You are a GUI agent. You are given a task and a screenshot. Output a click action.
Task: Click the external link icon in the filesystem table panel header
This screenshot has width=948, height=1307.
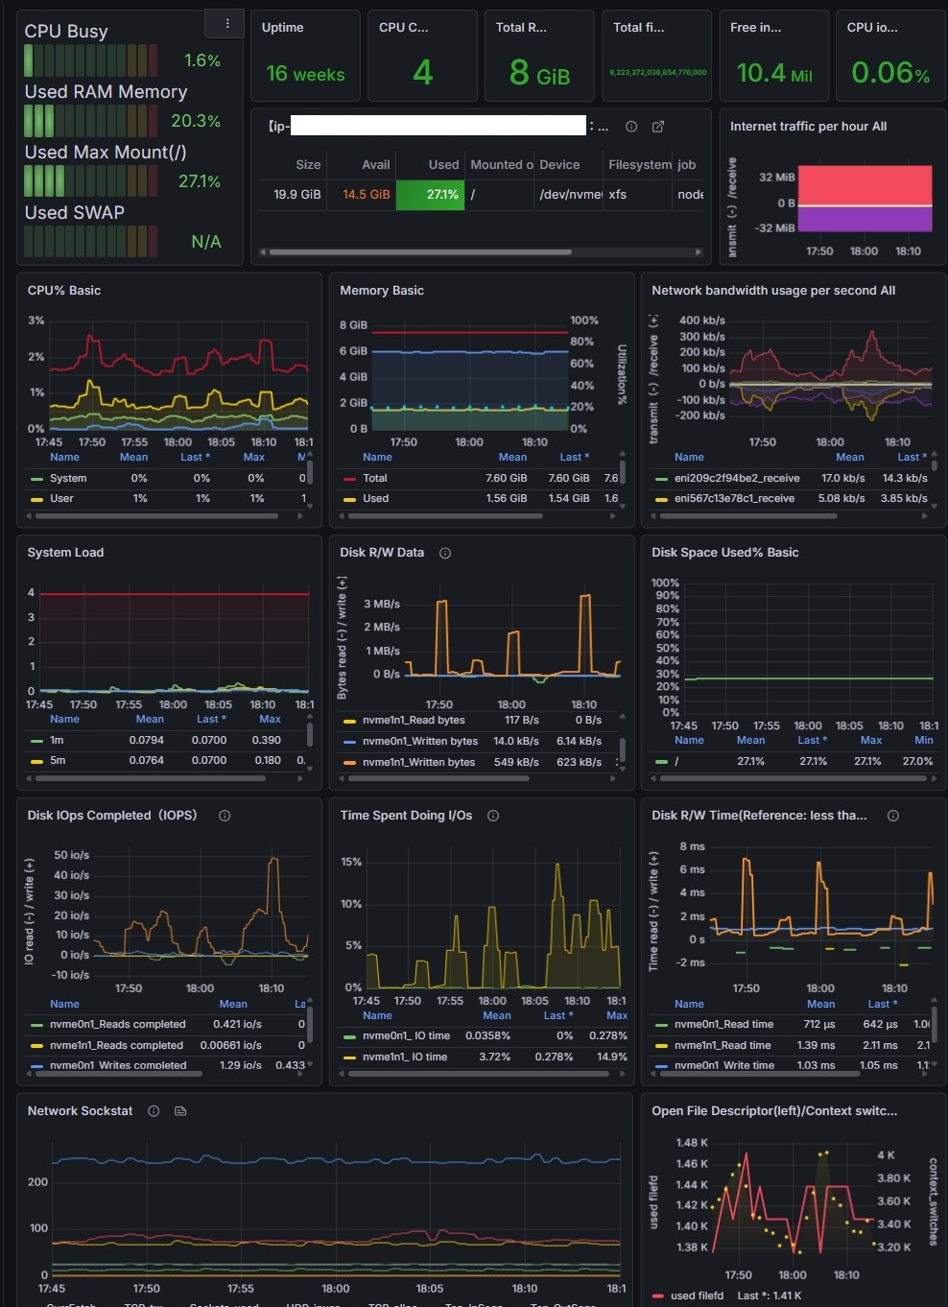pyautogui.click(x=658, y=127)
